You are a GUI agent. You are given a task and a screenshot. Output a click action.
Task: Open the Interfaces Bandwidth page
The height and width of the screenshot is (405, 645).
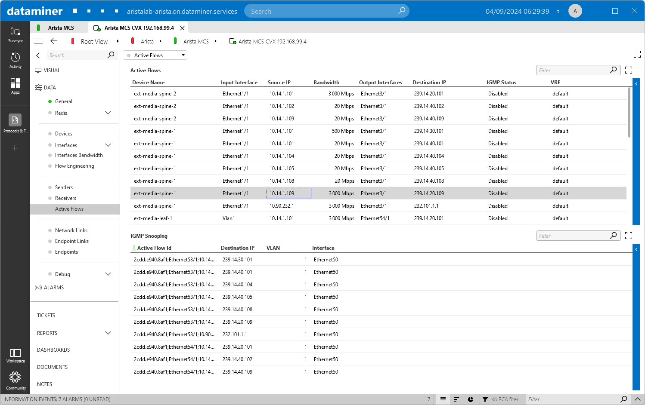click(x=79, y=155)
